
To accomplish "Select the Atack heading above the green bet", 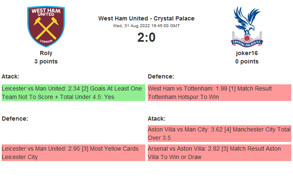I will [10, 76].
